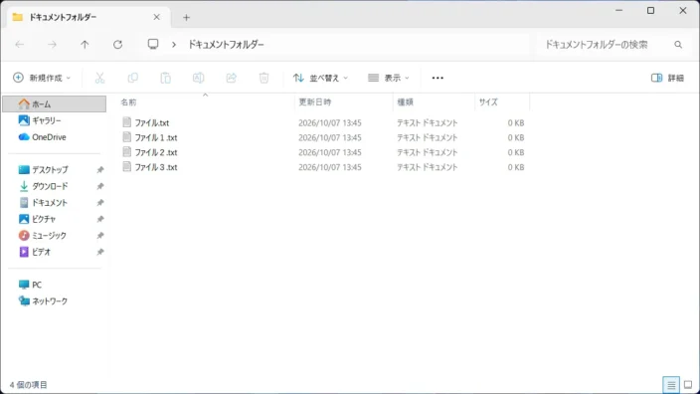This screenshot has height=394, width=700.
Task: Go up one folder level arrow
Action: click(x=85, y=44)
